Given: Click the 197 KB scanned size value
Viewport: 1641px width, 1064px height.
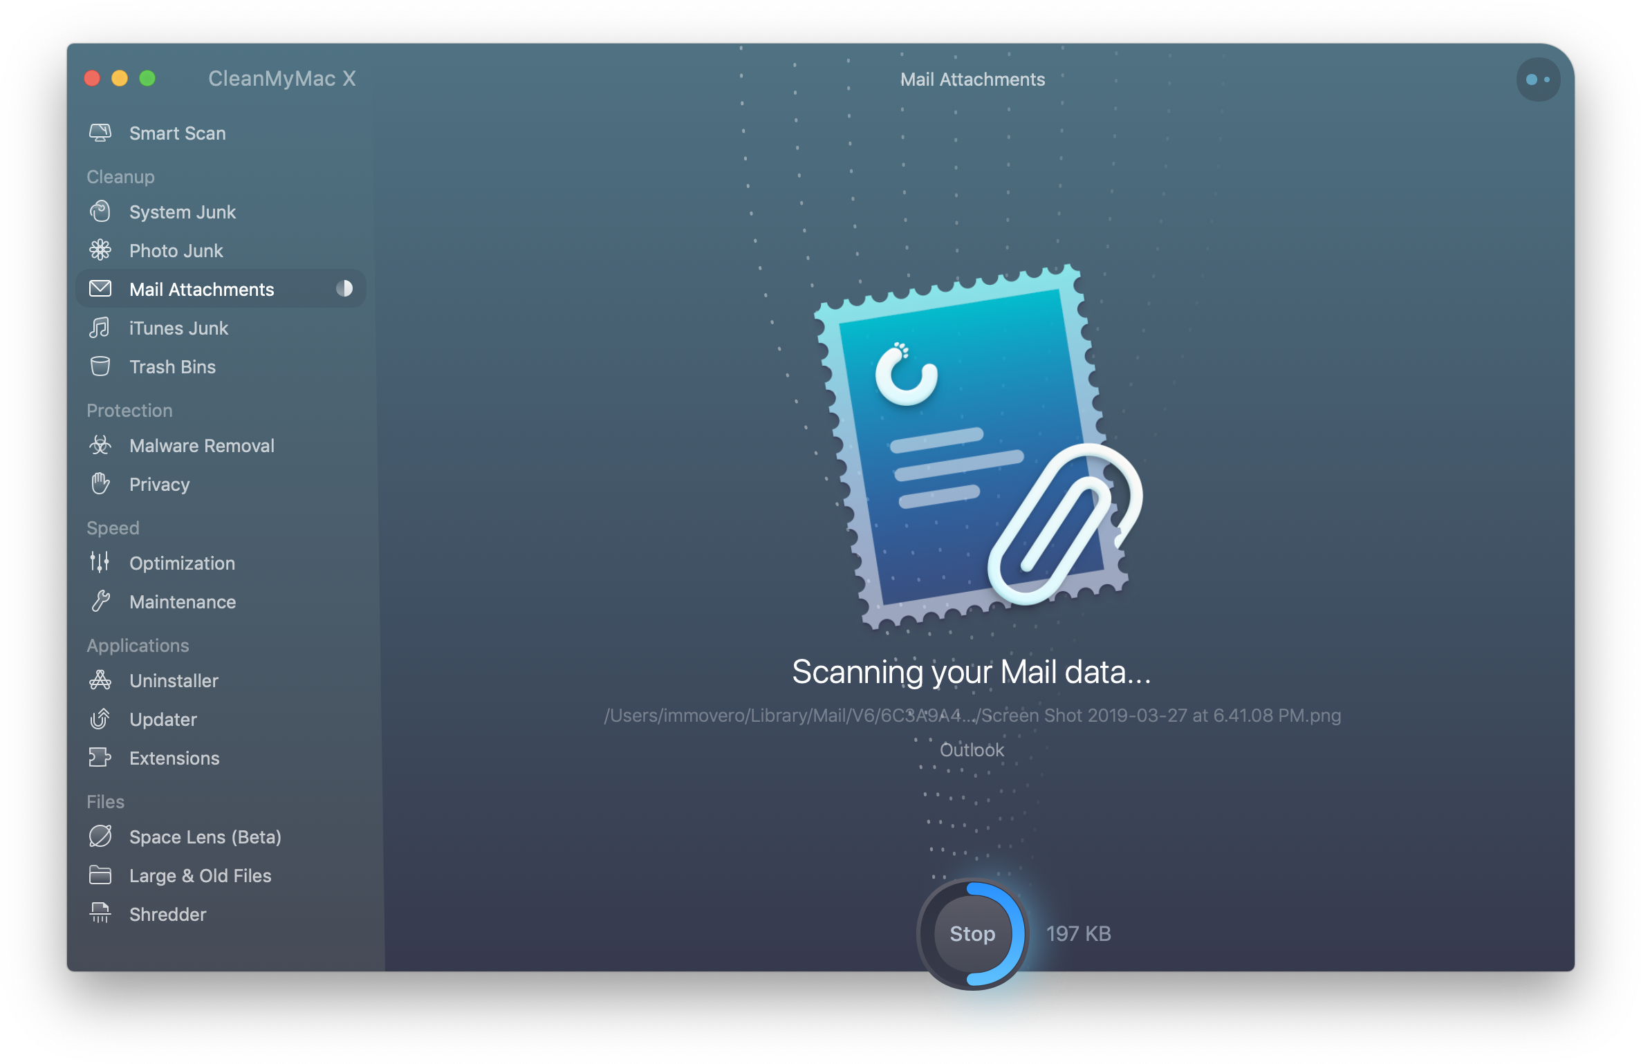Looking at the screenshot, I should pos(1078,934).
